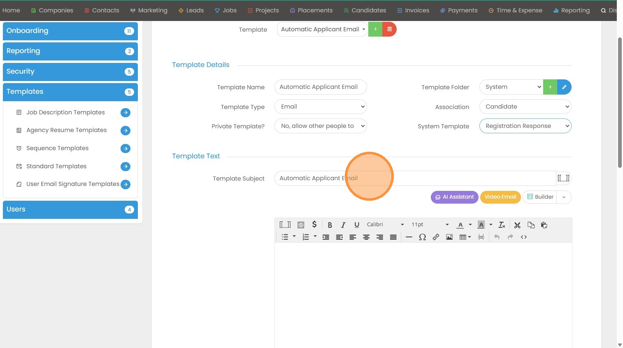623x348 pixels.
Task: Toggle underline formatting
Action: point(357,225)
